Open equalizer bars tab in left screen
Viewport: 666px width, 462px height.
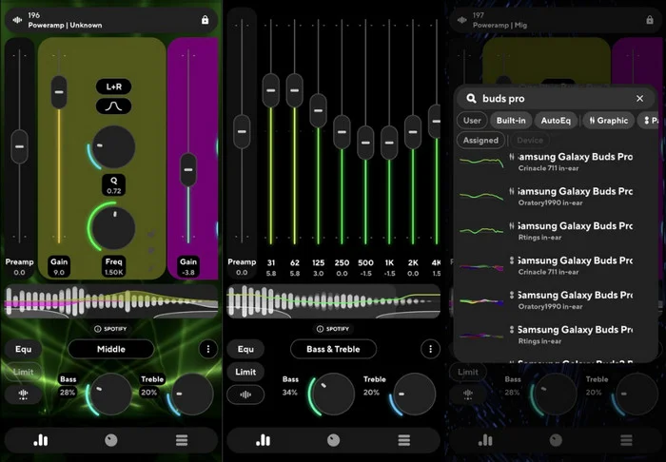tap(41, 440)
